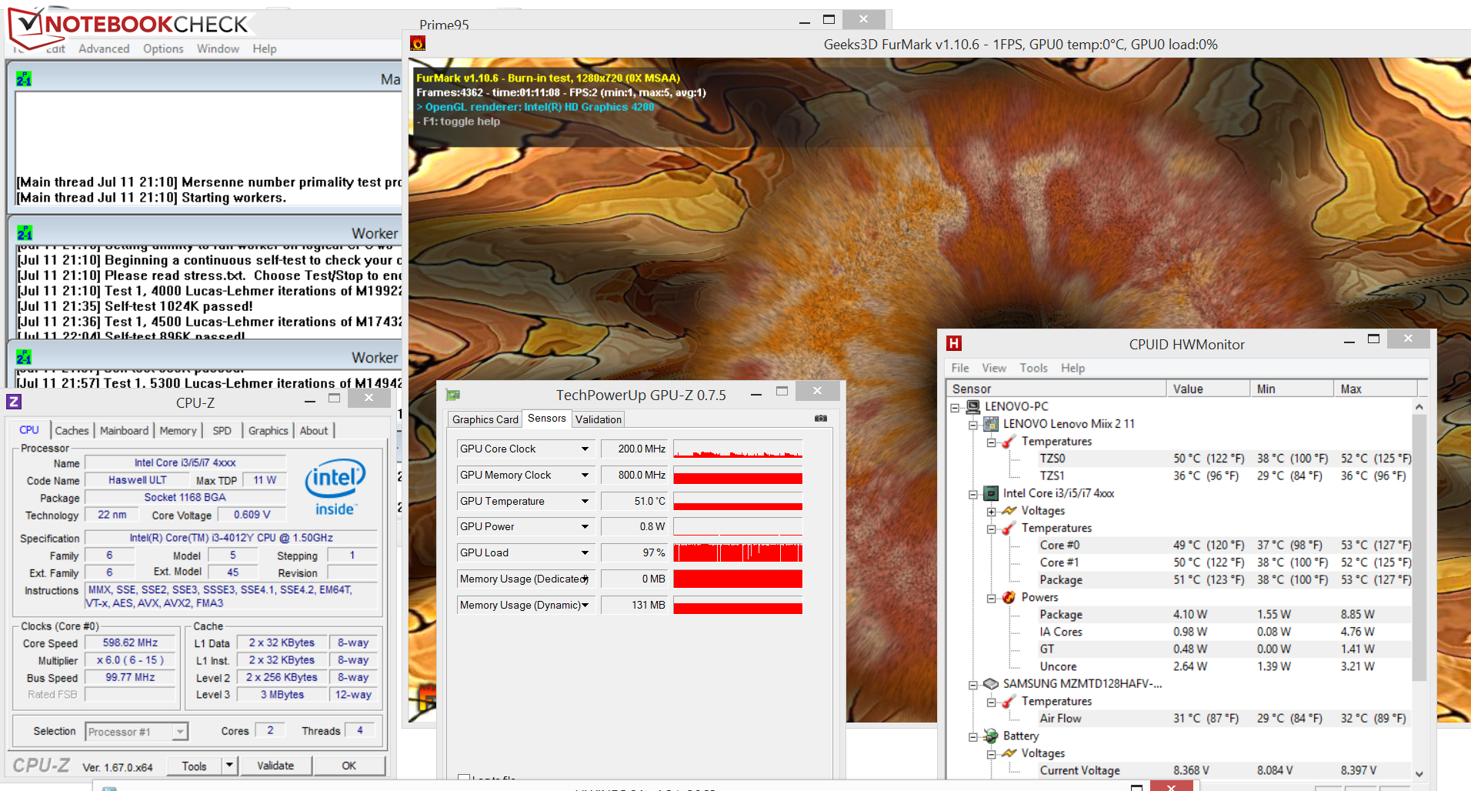Viewport: 1471px width, 791px height.
Task: Click the GPU Core Clock history graph
Action: click(x=738, y=449)
